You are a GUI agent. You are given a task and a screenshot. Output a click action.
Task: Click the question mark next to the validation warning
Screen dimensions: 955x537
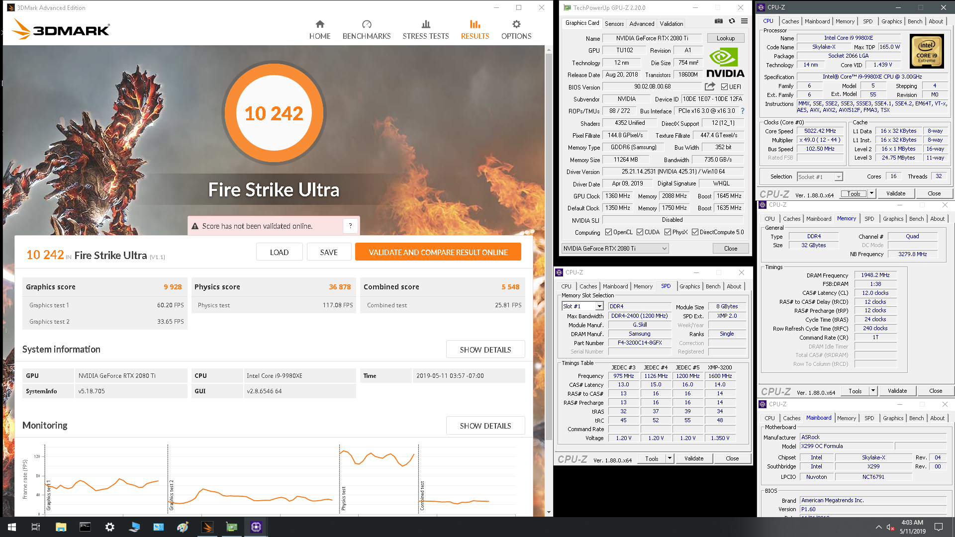(350, 226)
